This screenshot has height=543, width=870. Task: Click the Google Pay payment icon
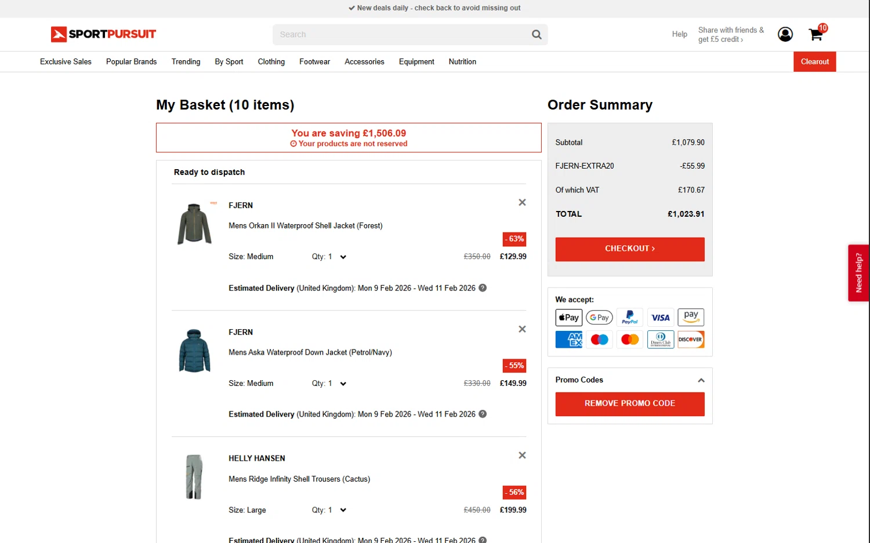599,318
